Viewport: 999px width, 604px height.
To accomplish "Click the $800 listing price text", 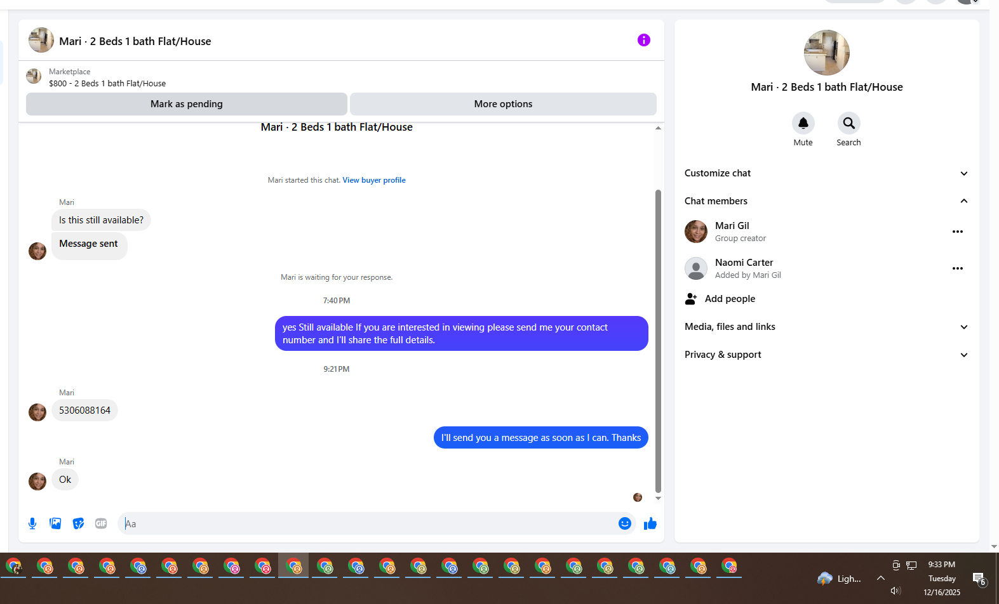I will [107, 84].
